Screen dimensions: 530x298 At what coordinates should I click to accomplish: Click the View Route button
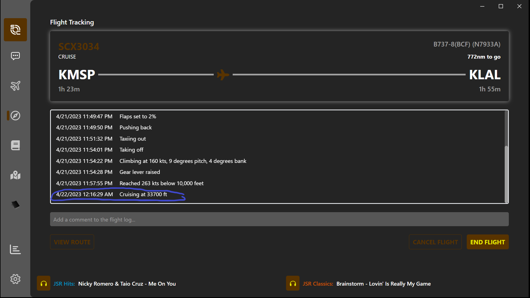click(72, 242)
